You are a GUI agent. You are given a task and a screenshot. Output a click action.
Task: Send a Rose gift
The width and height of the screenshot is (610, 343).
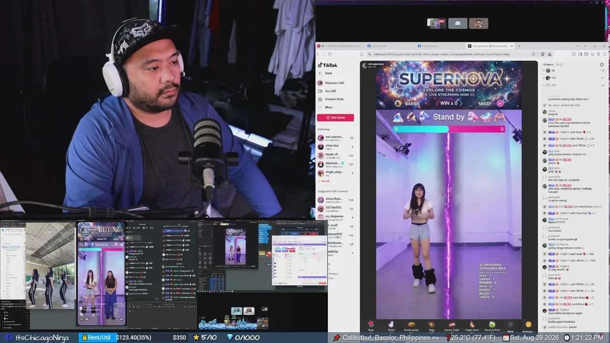[x=371, y=326]
